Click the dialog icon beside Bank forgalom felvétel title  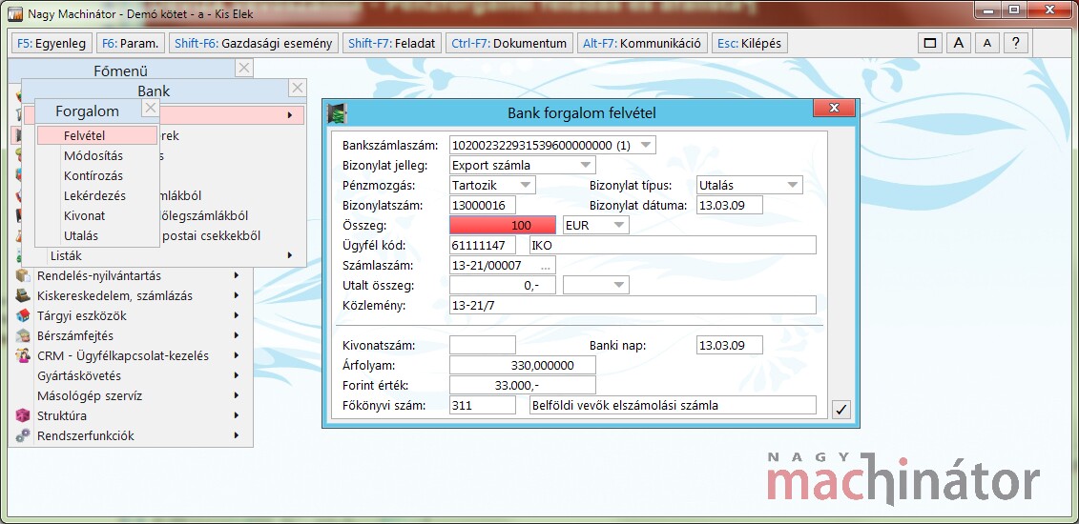point(337,112)
